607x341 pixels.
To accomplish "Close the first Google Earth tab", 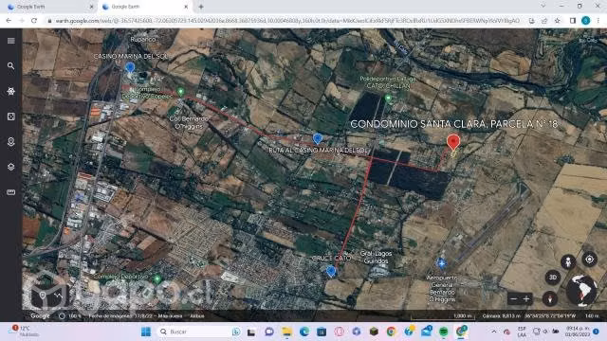I will [92, 7].
